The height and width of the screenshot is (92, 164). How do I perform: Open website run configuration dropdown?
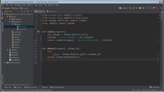124,8
